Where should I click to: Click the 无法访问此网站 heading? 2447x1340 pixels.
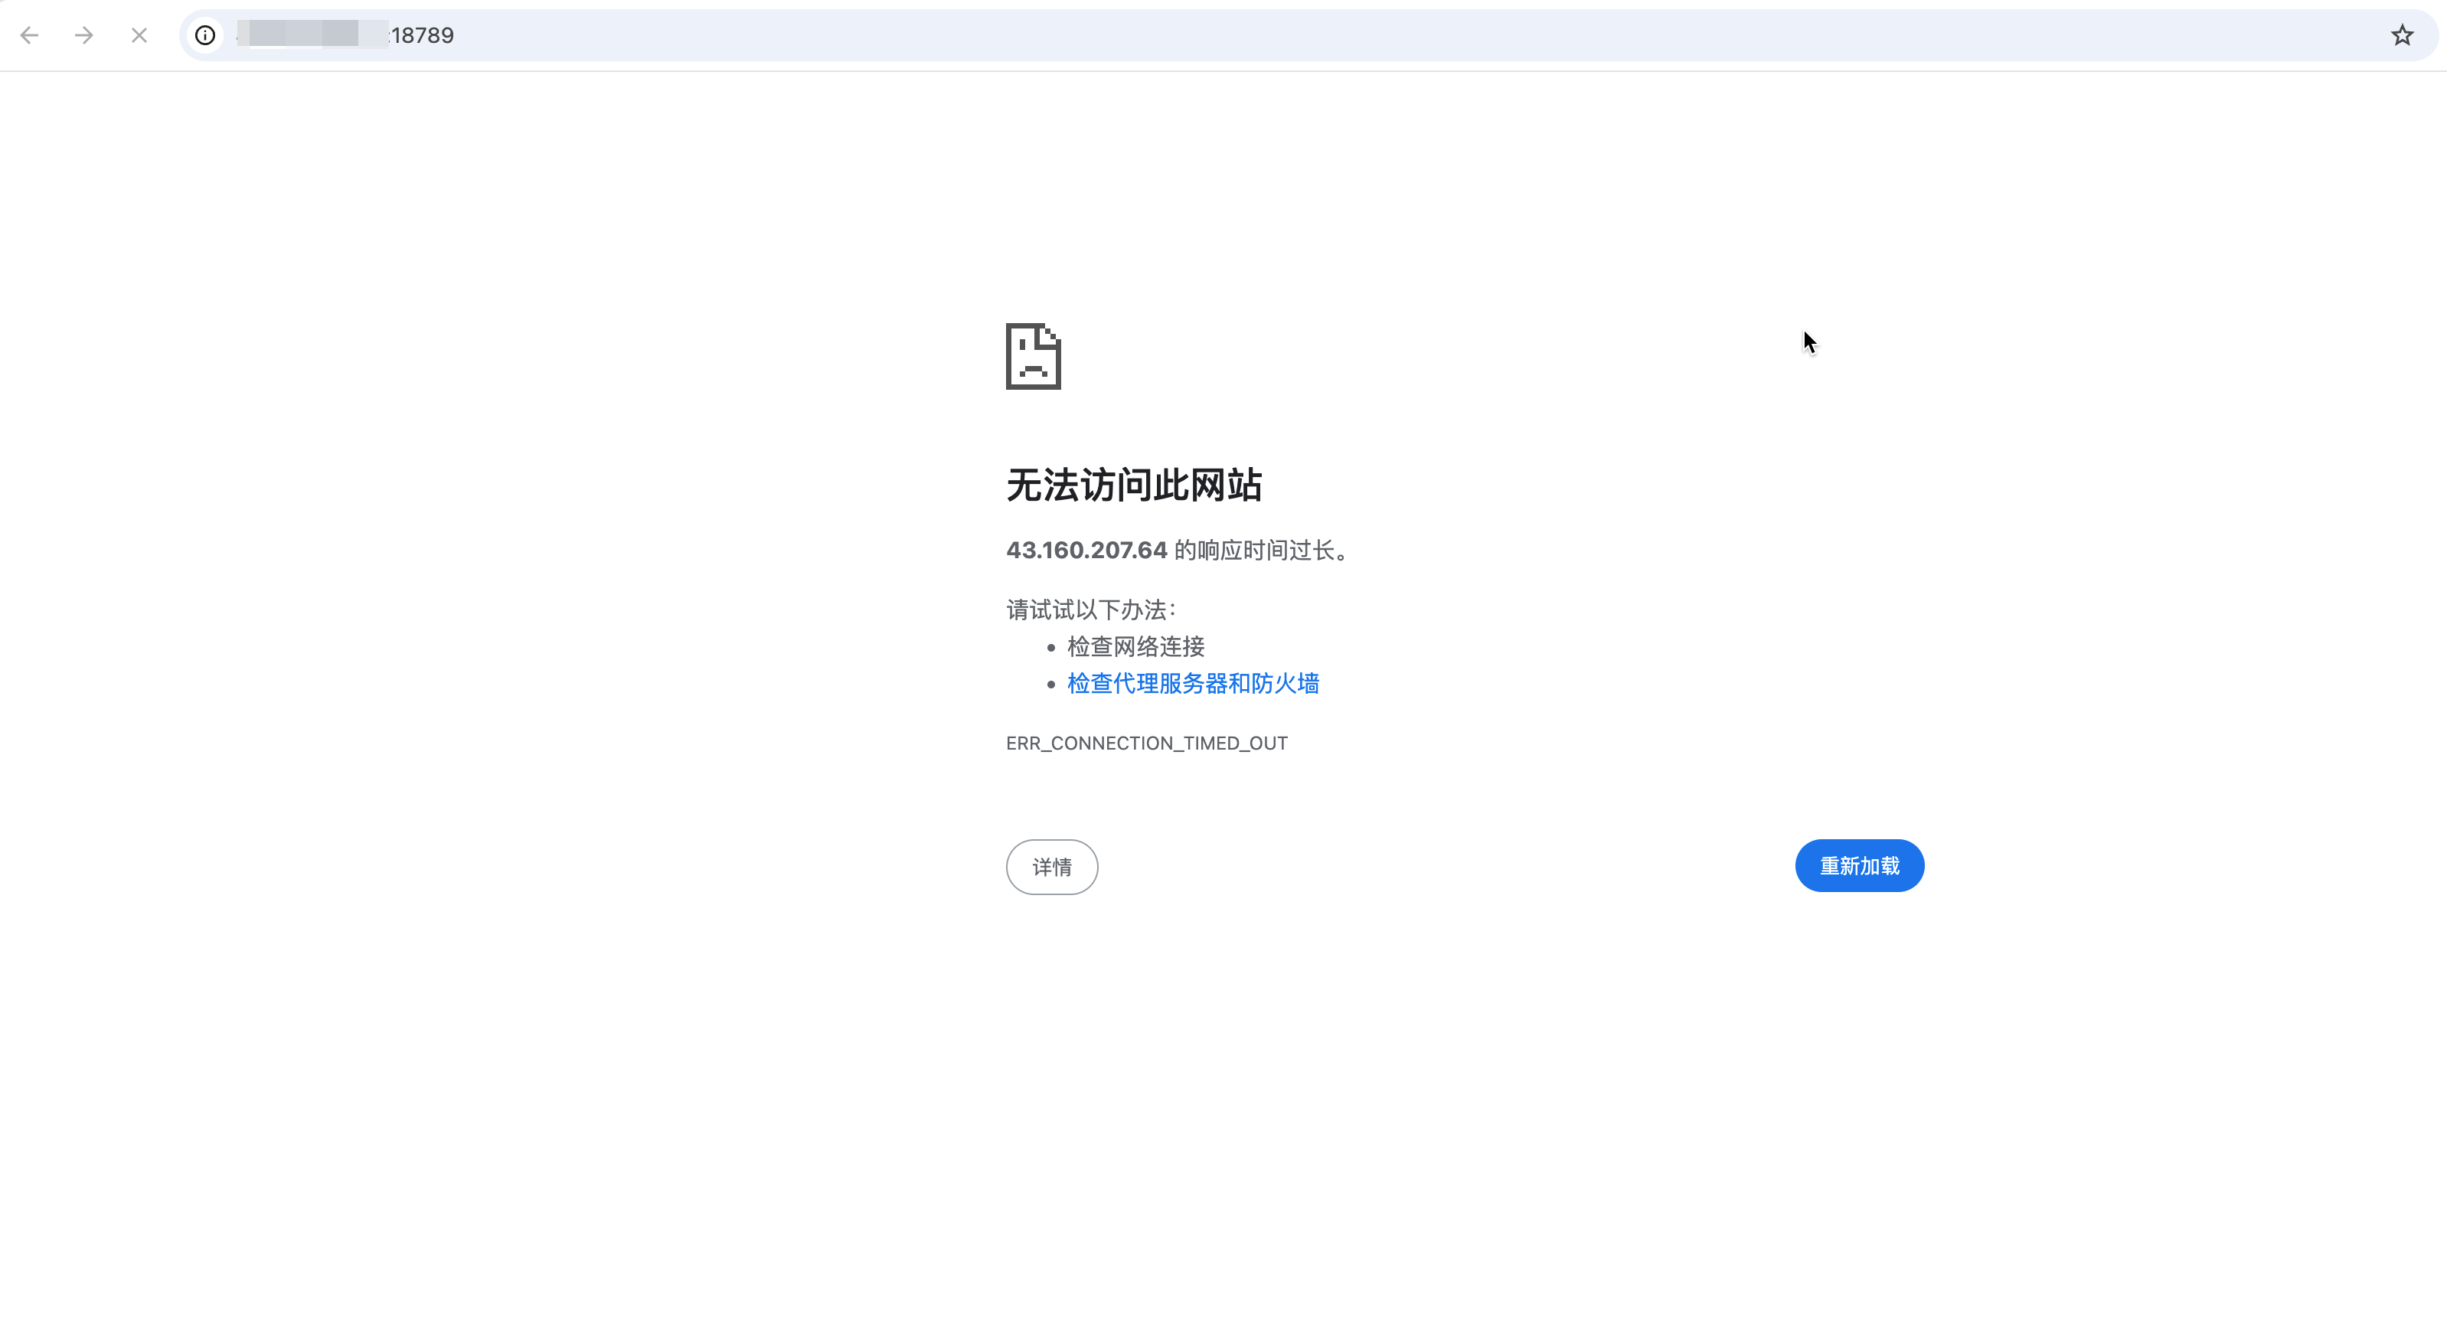[x=1133, y=485]
